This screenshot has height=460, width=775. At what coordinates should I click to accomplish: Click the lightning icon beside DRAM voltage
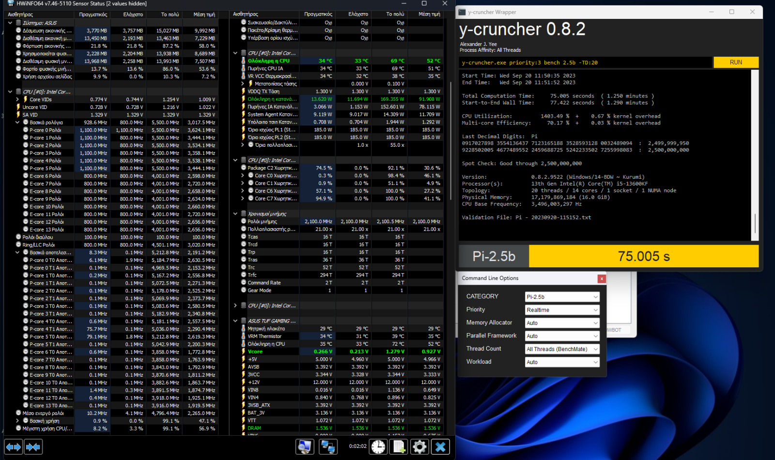click(x=244, y=428)
